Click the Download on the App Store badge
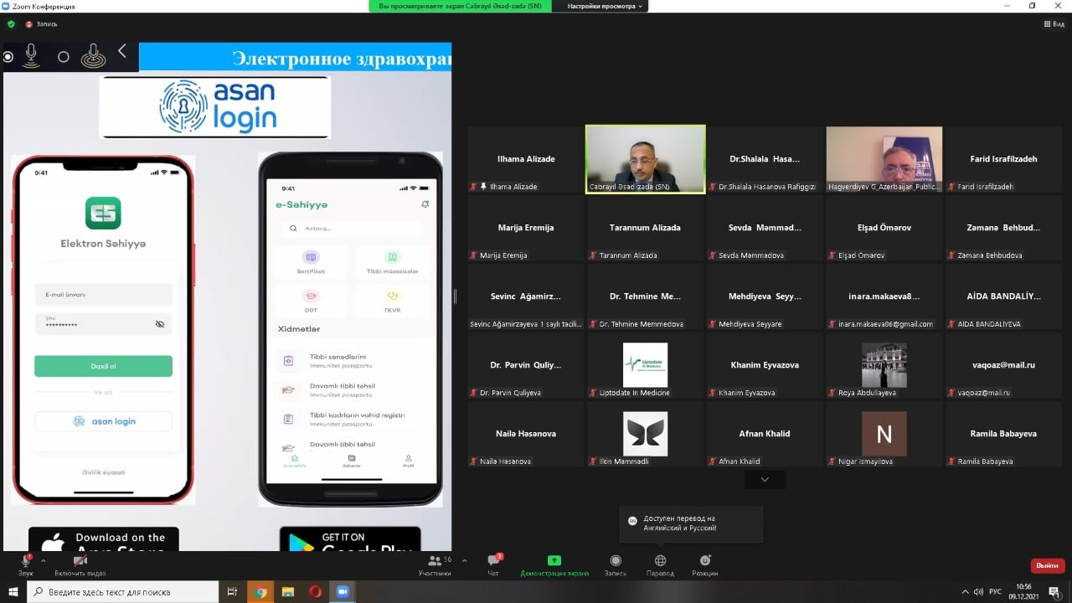This screenshot has width=1072, height=603. (x=104, y=539)
